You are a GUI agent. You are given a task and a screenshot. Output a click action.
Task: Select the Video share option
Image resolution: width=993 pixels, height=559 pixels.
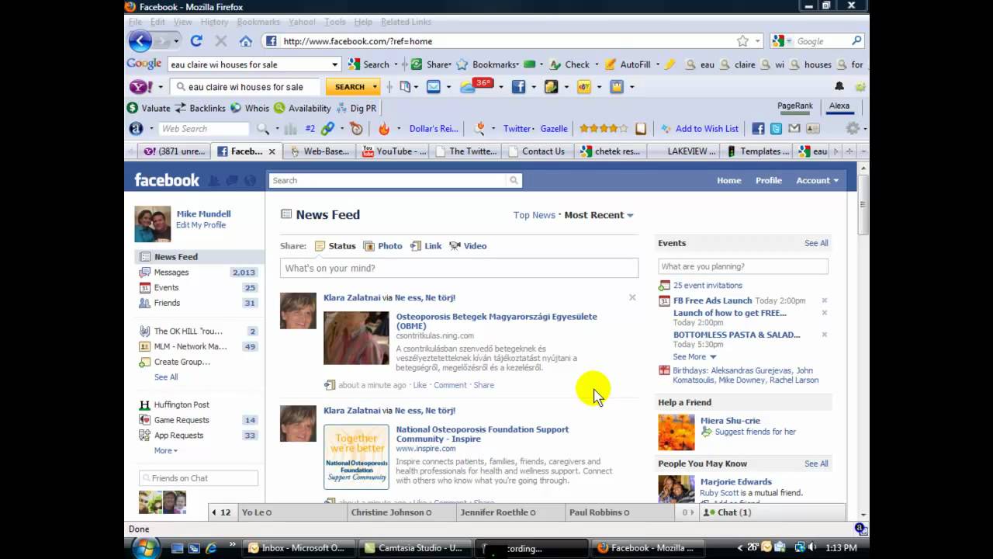[468, 246]
